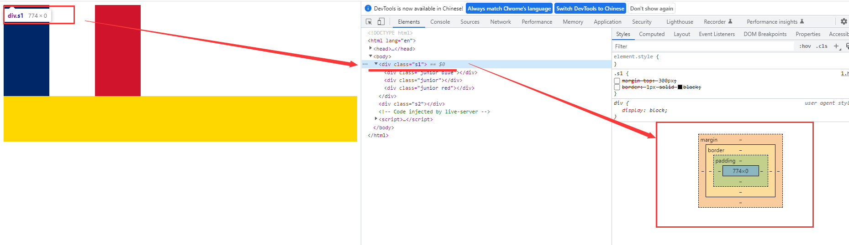Click the Performance insights flask icon
Image resolution: width=849 pixels, height=245 pixels.
(802, 21)
